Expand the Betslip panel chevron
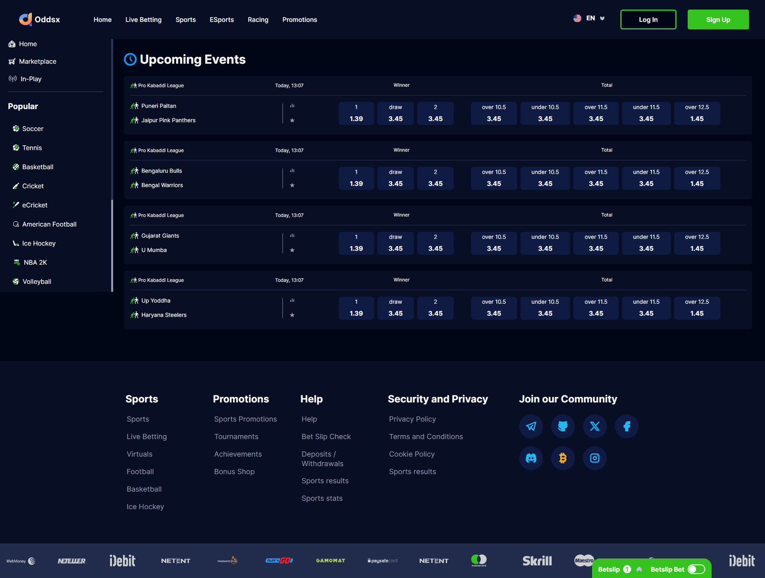This screenshot has width=765, height=578. 639,569
